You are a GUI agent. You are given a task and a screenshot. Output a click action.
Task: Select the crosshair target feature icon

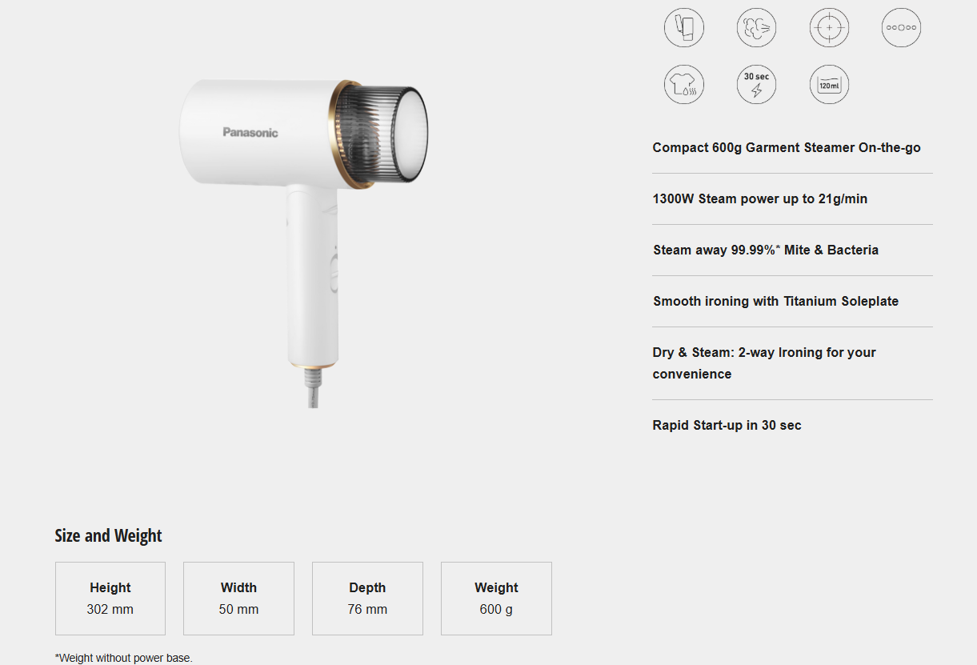click(x=829, y=28)
